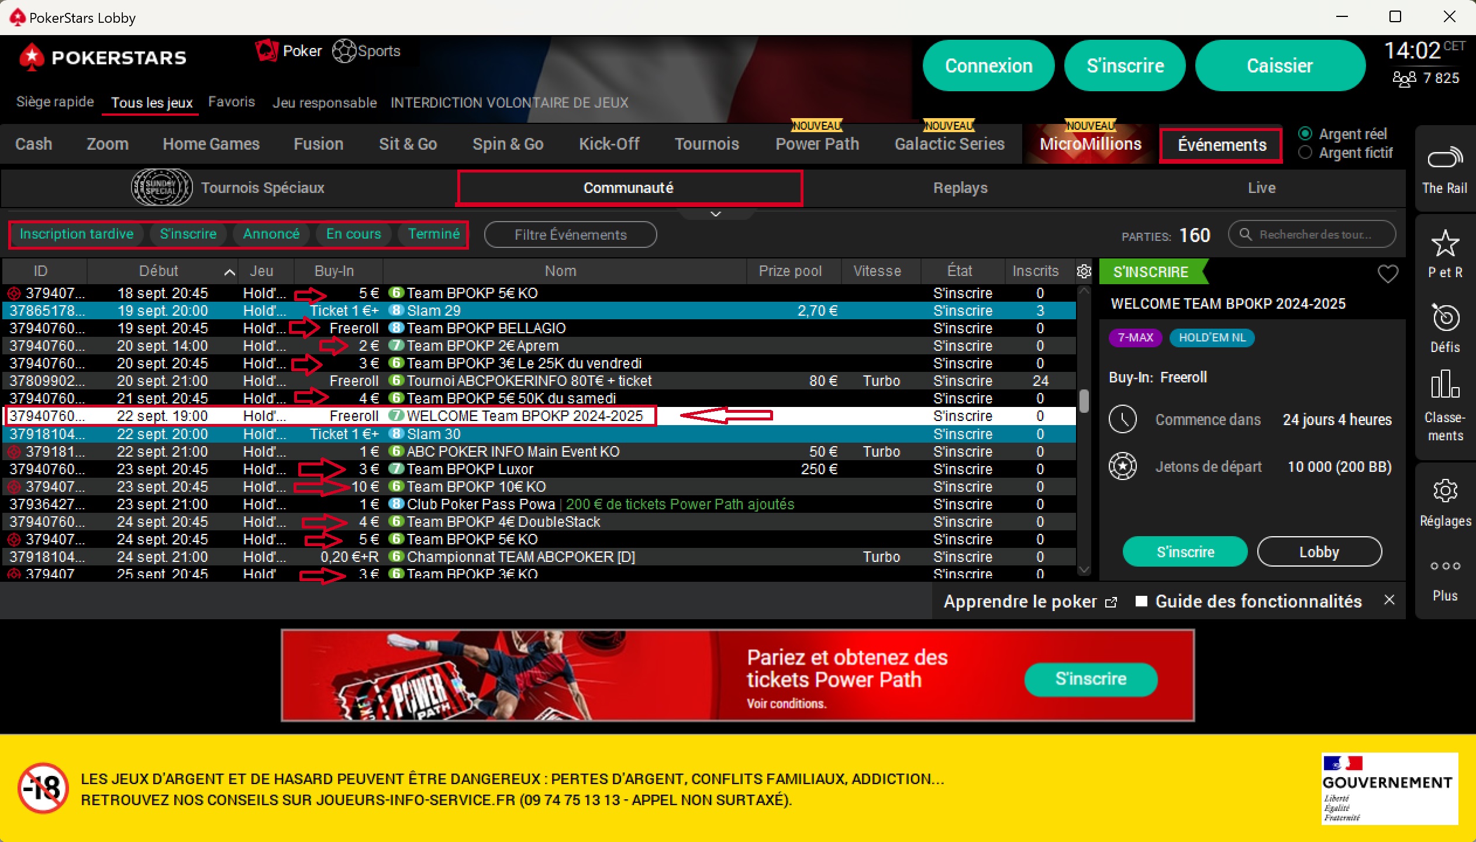Select Argent fictif radio button
The height and width of the screenshot is (842, 1476).
[x=1305, y=153]
